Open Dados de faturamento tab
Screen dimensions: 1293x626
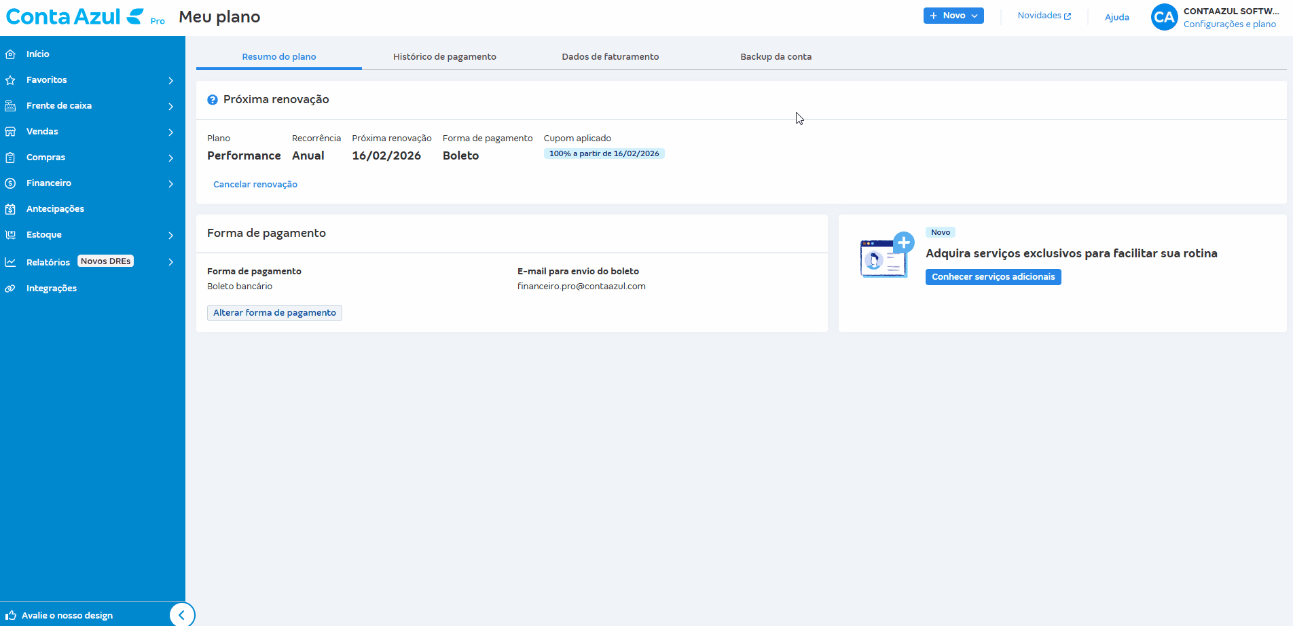pyautogui.click(x=611, y=56)
